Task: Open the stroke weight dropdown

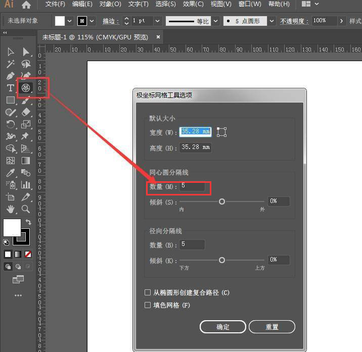Action: coord(157,21)
